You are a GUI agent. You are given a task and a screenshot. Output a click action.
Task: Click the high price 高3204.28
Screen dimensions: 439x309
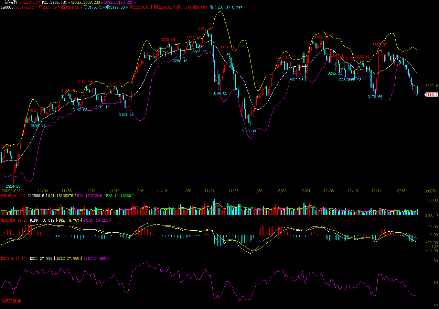(70, 7)
